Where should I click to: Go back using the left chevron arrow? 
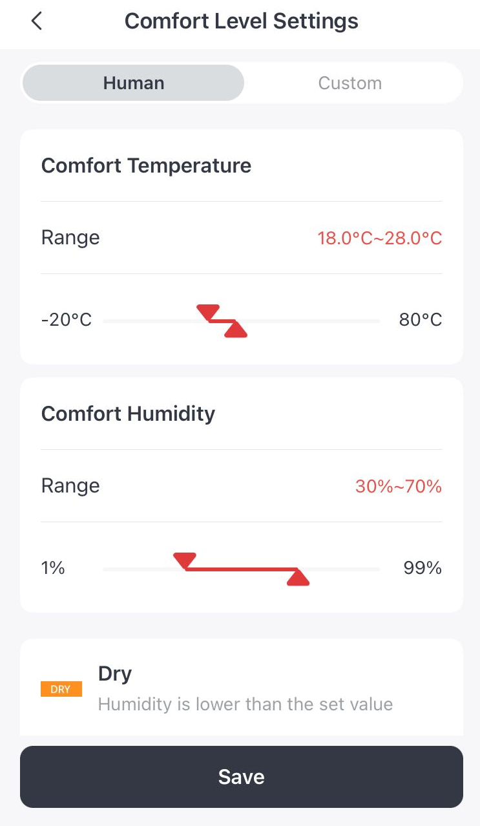click(37, 21)
